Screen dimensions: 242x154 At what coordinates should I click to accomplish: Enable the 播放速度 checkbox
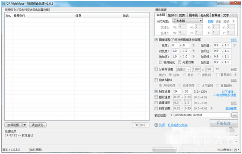click(156, 97)
